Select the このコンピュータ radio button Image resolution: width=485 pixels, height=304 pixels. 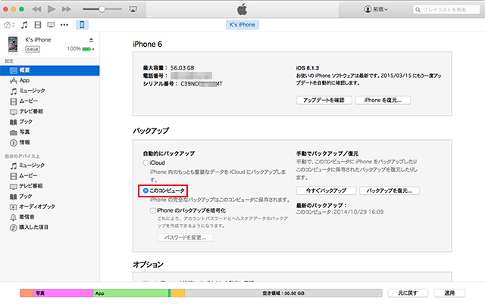point(145,191)
